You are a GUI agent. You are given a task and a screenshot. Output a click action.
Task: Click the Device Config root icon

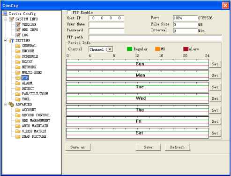5,14
